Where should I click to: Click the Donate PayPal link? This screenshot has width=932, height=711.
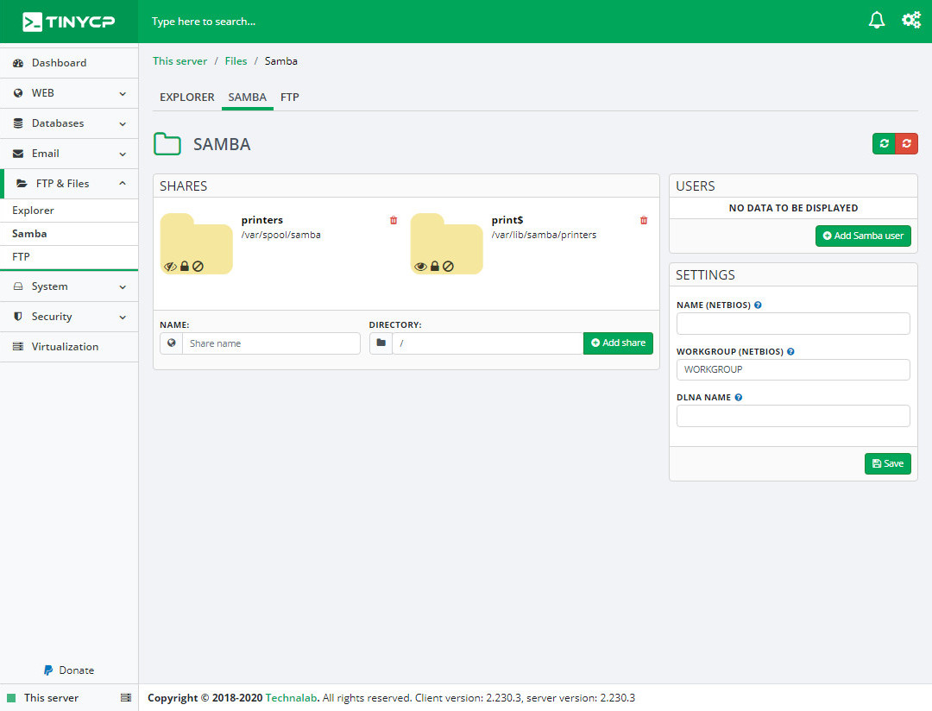(x=69, y=670)
